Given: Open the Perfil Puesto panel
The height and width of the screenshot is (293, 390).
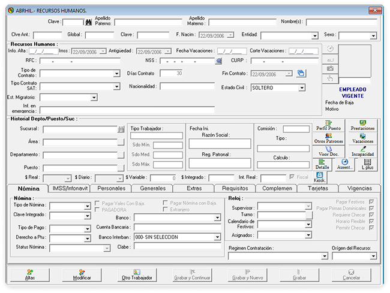Looking at the screenshot, I should pyautogui.click(x=328, y=126).
